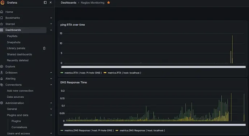Open Recently deleted dashboards
249x136 pixels.
18,60
